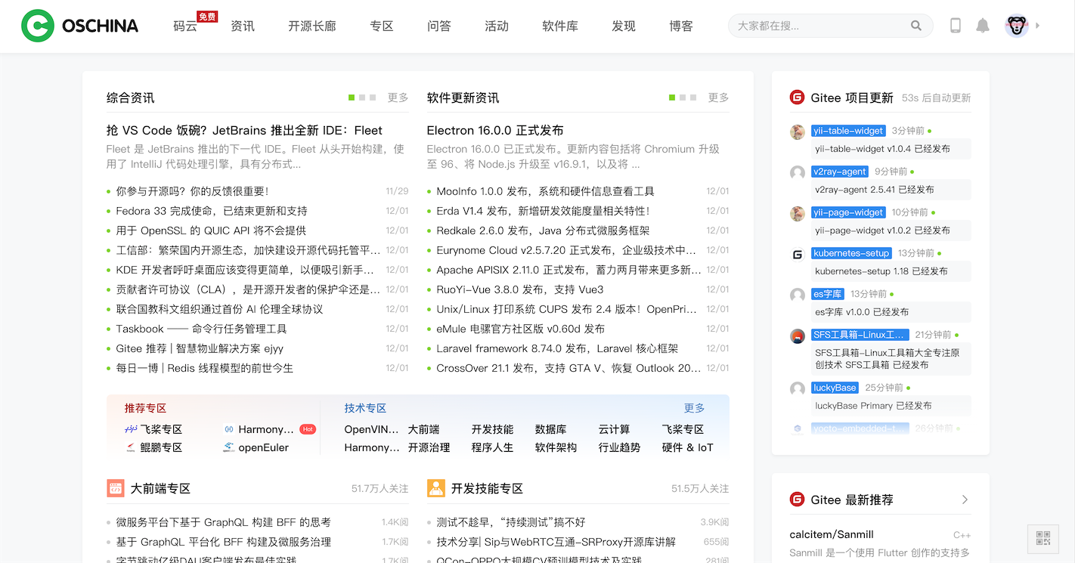Select second pager dot in 软件更新资讯

[x=683, y=97]
